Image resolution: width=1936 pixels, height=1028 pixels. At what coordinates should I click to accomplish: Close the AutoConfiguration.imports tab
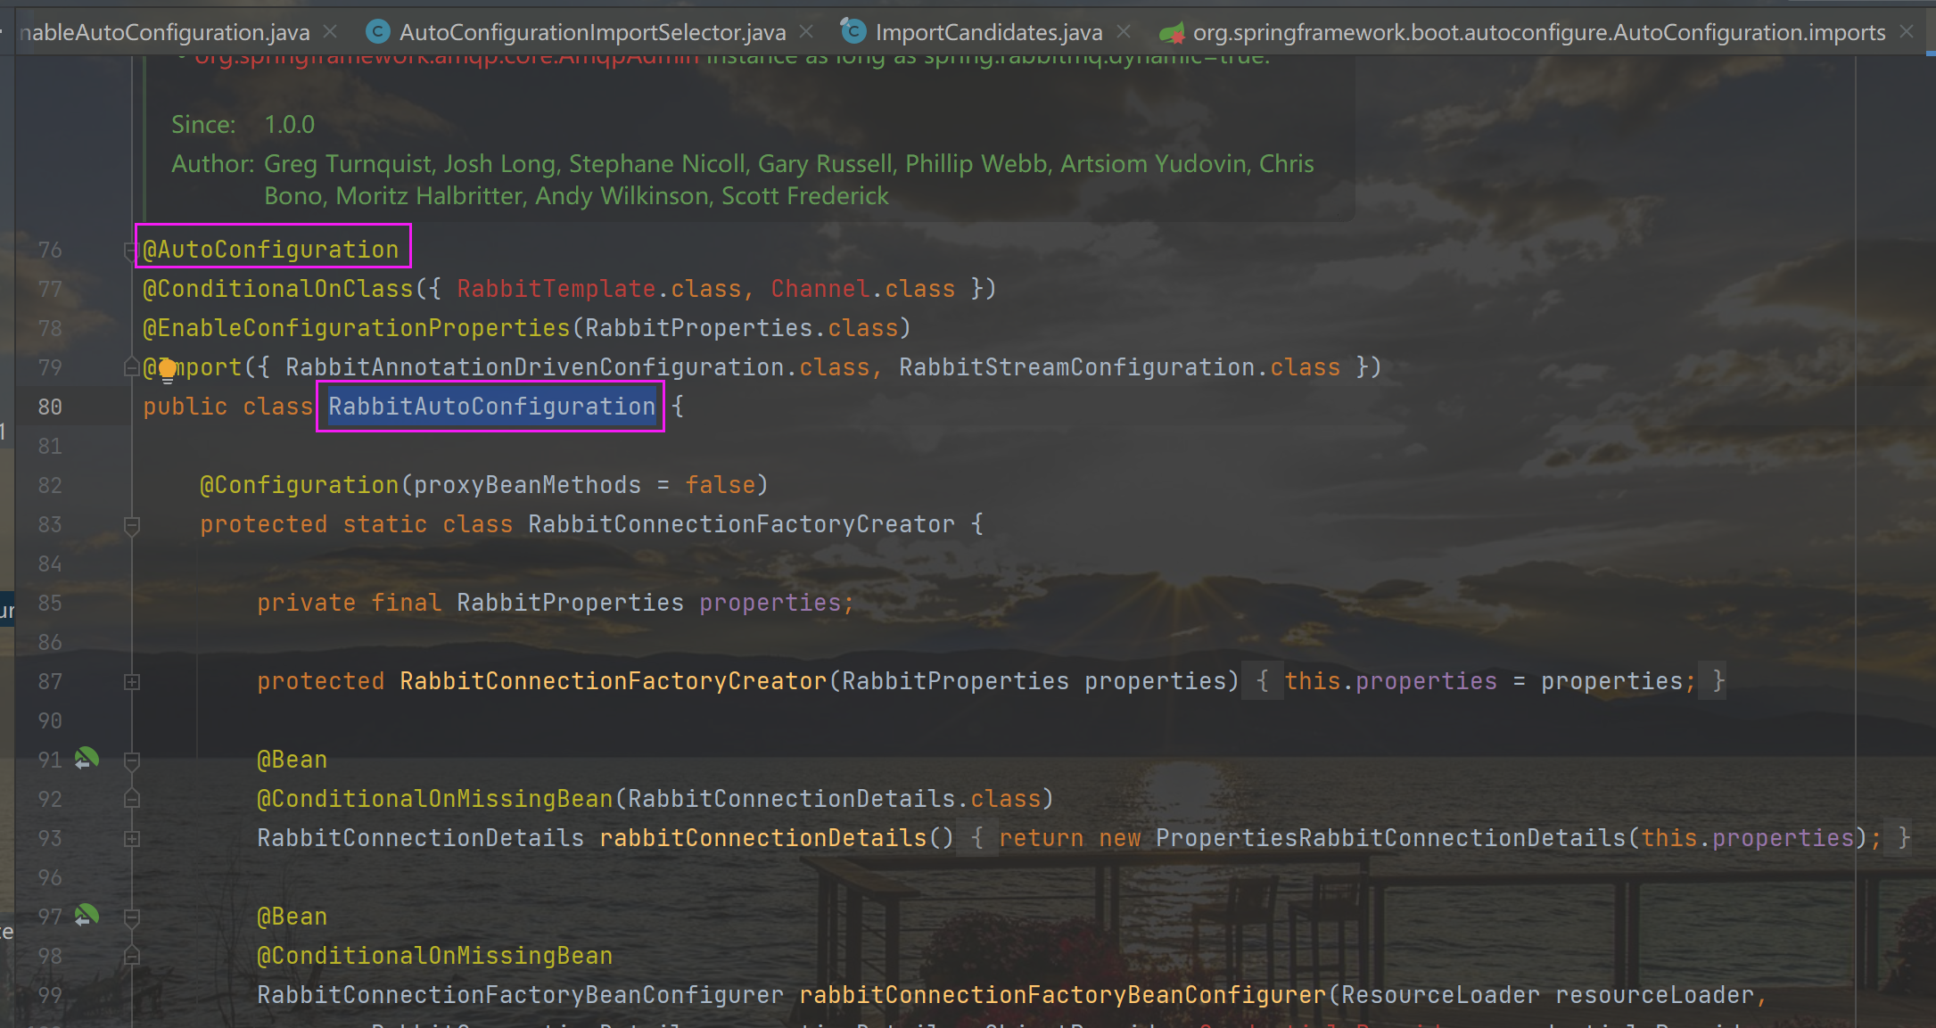click(1907, 31)
